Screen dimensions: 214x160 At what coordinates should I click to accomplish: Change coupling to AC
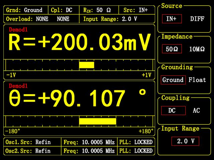click(196, 110)
